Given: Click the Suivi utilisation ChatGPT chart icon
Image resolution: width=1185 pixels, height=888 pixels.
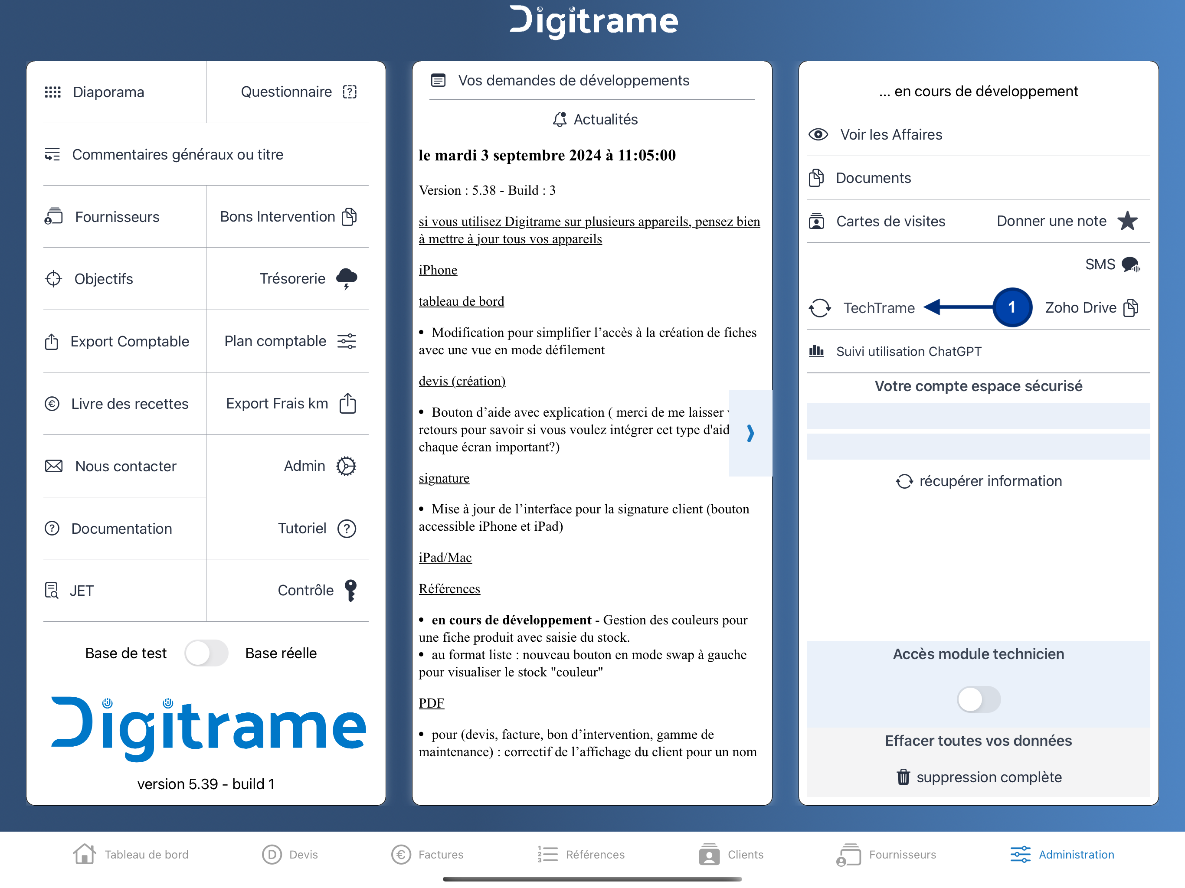Looking at the screenshot, I should point(816,351).
